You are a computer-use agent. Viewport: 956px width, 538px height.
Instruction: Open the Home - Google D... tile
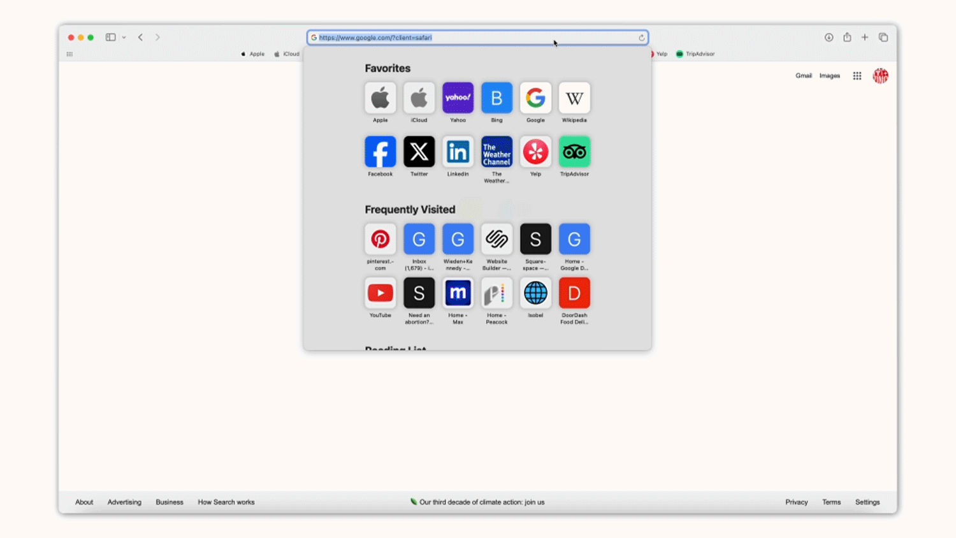(x=574, y=239)
